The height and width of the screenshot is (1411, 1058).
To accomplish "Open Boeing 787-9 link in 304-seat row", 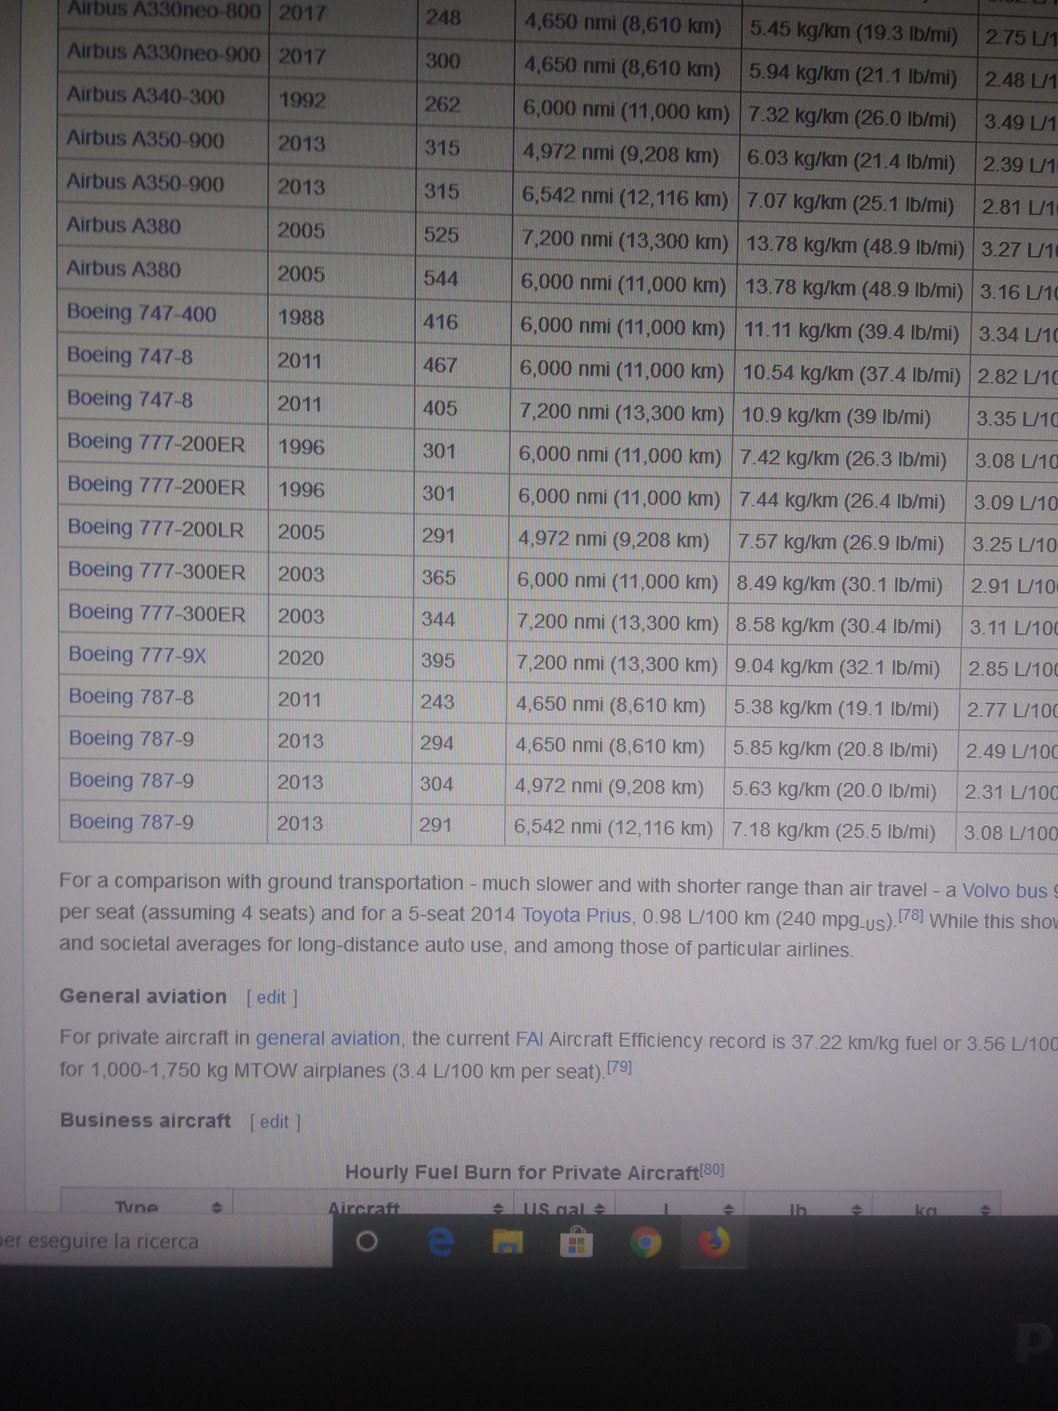I will 132,780.
